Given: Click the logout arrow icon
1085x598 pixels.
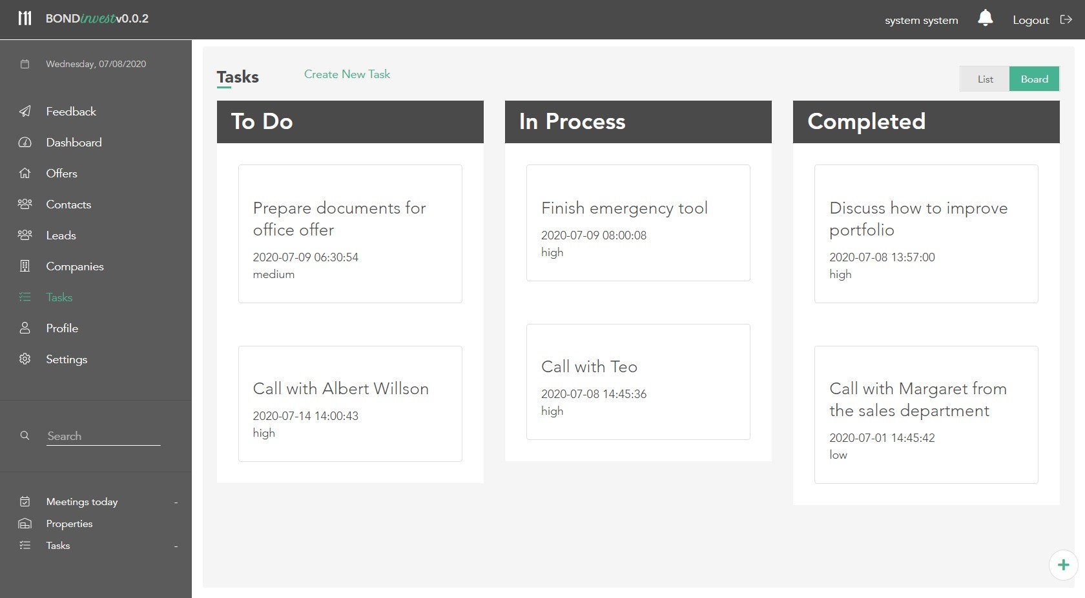Looking at the screenshot, I should 1066,19.
